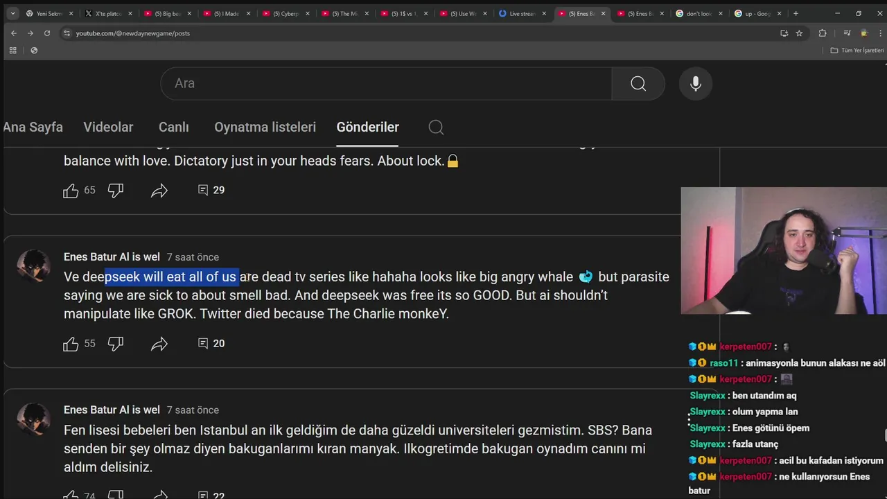This screenshot has height=499, width=887.
Task: Open author name on the deepseek post
Action: coord(112,257)
